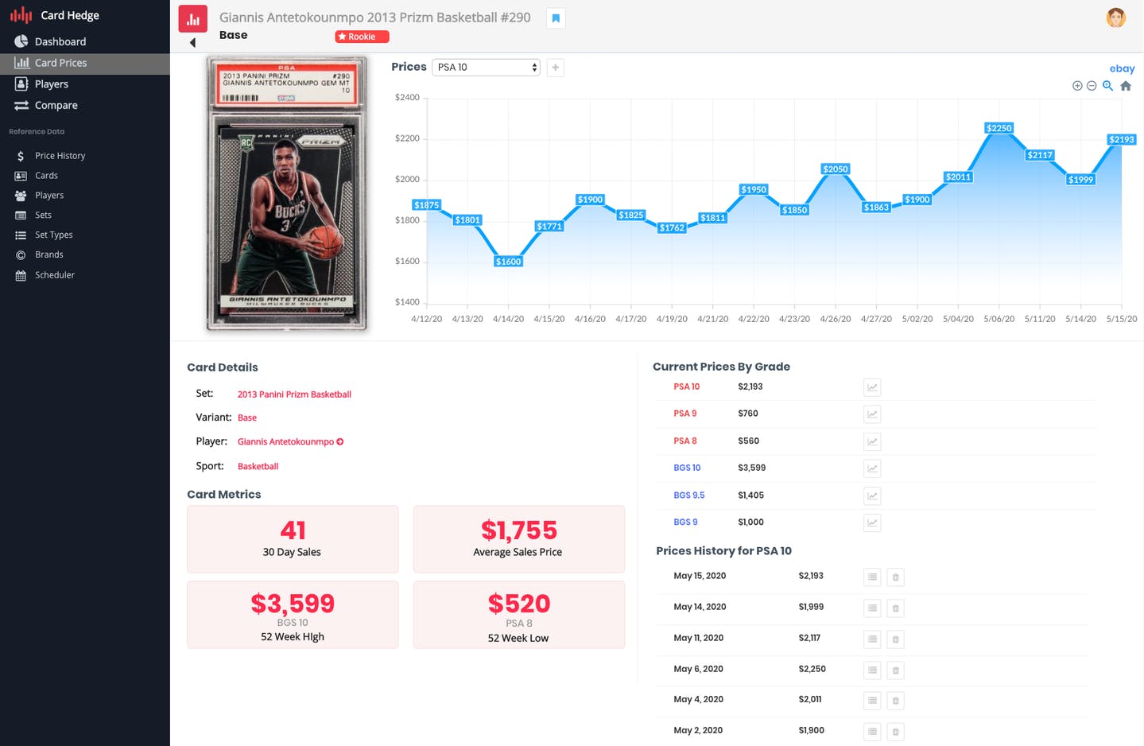Click the $520 52 Week Low card
The height and width of the screenshot is (746, 1144).
tap(519, 615)
